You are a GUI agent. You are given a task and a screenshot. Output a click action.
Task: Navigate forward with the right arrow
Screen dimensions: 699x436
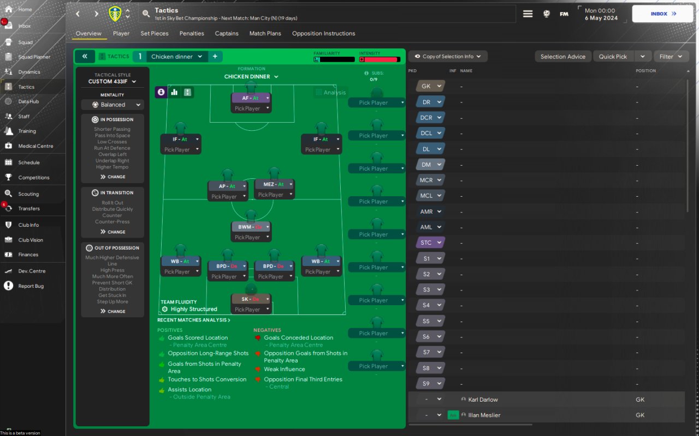(96, 14)
